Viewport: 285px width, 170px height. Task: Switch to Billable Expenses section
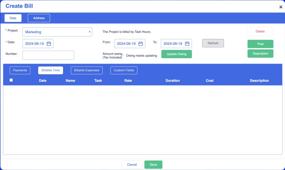[x=87, y=70]
